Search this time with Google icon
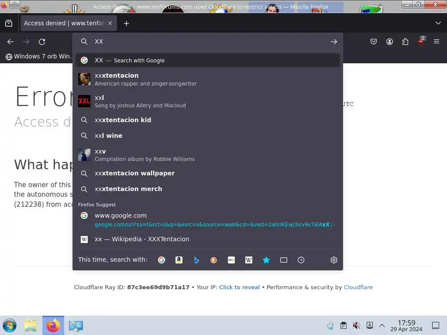Viewport: 447px width, 335px height. click(162, 260)
